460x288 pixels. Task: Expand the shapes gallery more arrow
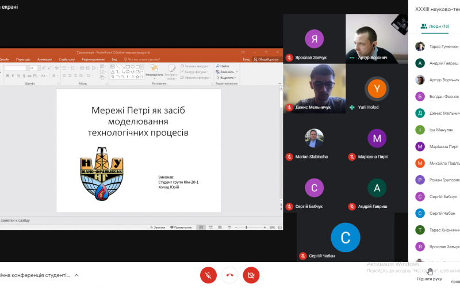pyautogui.click(x=143, y=77)
